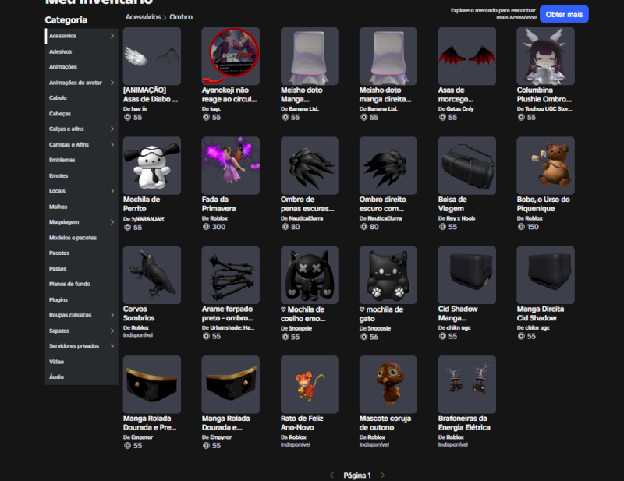Select the Cabeças category
Screen dimensions: 624x481
point(82,114)
